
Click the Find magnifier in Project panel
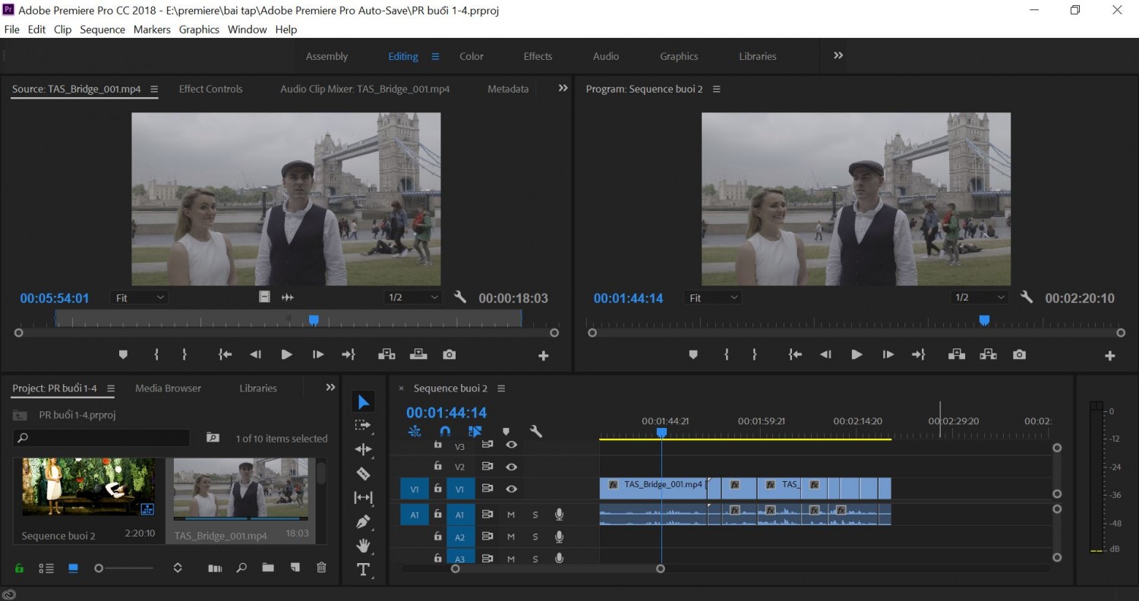pyautogui.click(x=241, y=568)
